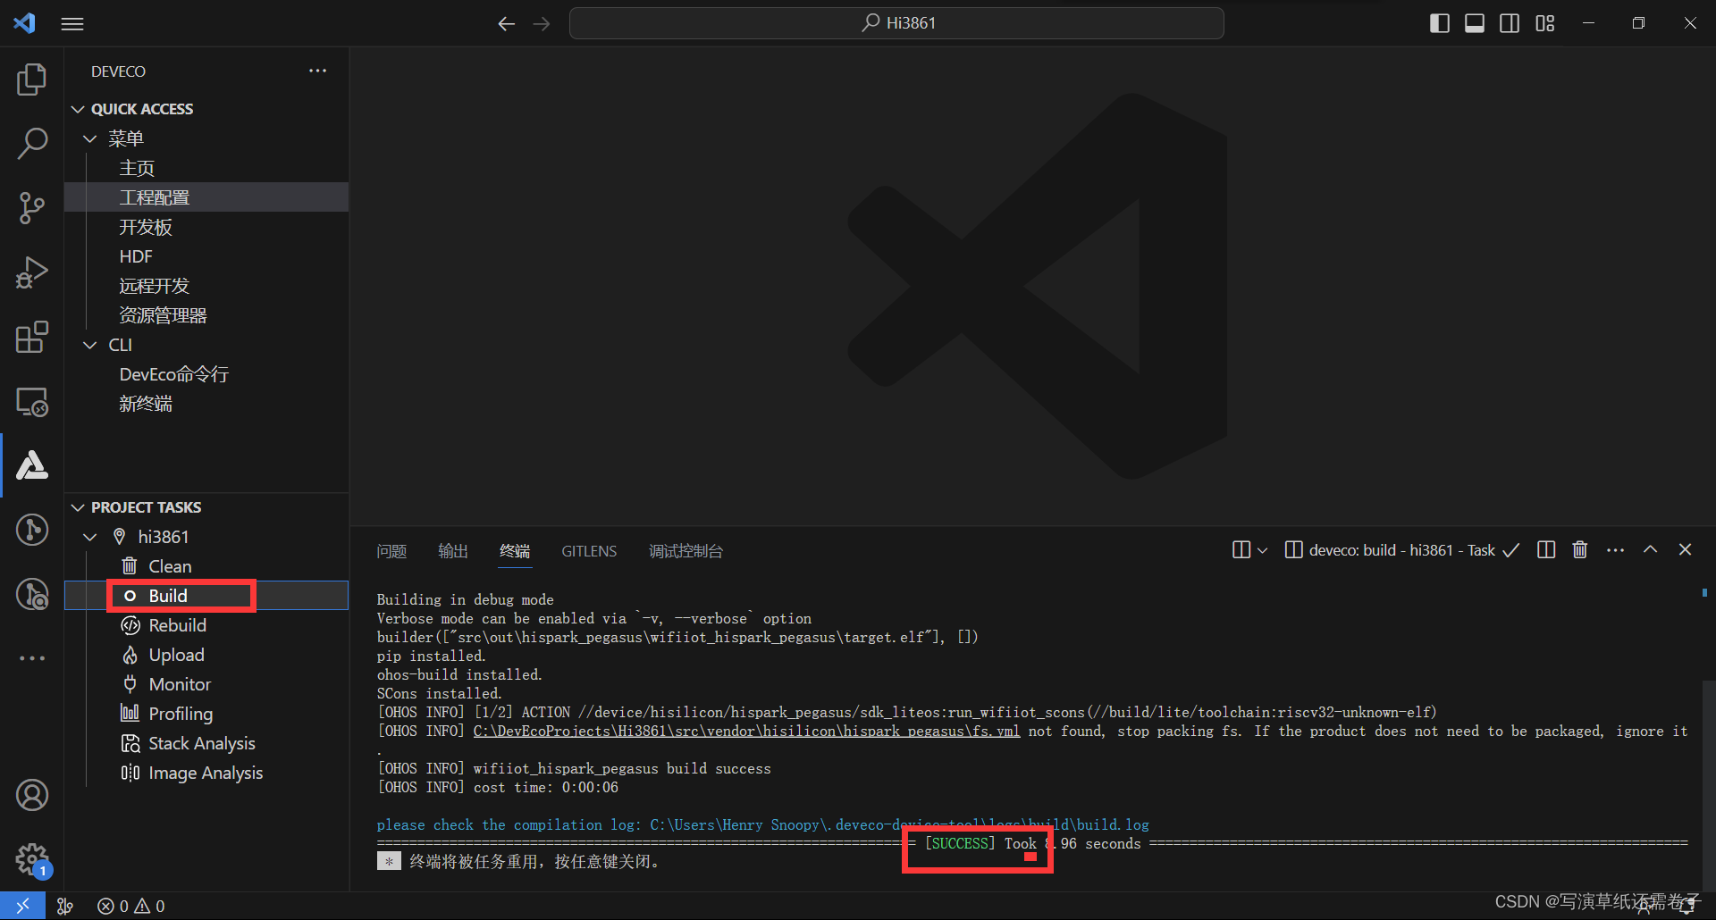1716x920 pixels.
Task: Open the errors and warnings status indicator
Action: (x=131, y=906)
